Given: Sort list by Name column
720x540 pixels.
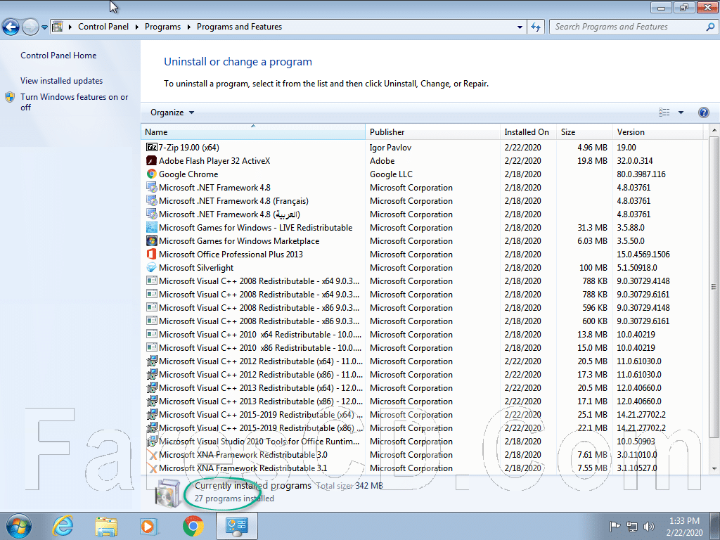Looking at the screenshot, I should pyautogui.click(x=253, y=131).
